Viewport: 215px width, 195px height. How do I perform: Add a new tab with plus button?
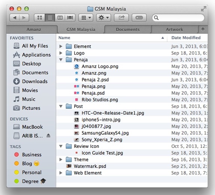(203, 29)
